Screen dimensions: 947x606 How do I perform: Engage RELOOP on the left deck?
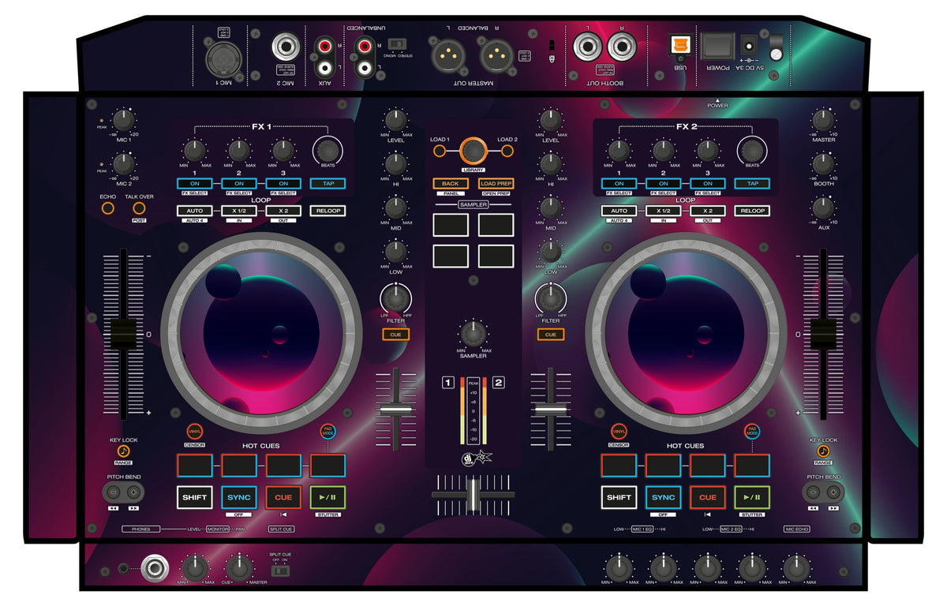(x=328, y=211)
